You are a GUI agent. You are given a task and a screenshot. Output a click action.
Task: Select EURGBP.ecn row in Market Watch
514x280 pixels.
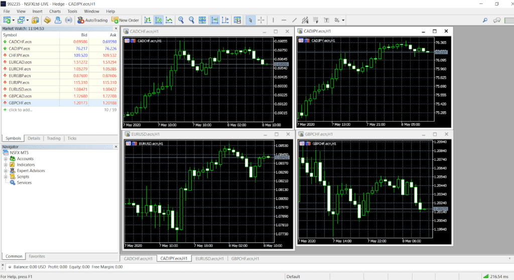pos(60,76)
